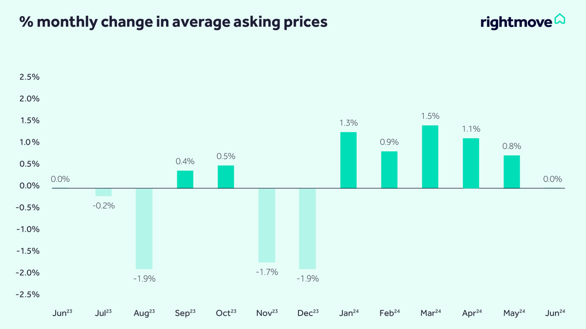Click the Aug 23 negative bar
Viewport: 586px width, 329px height.
tap(144, 229)
